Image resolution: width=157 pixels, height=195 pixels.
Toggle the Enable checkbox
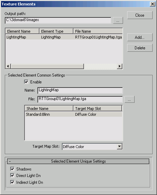[26, 82]
